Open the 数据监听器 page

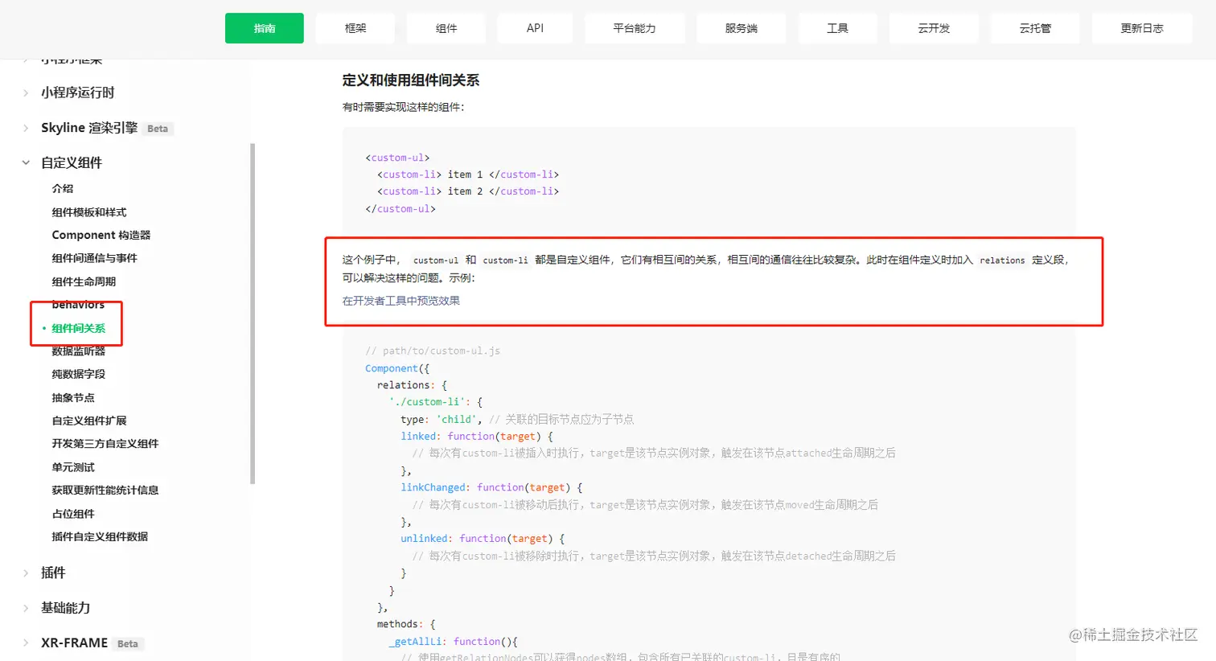(79, 351)
